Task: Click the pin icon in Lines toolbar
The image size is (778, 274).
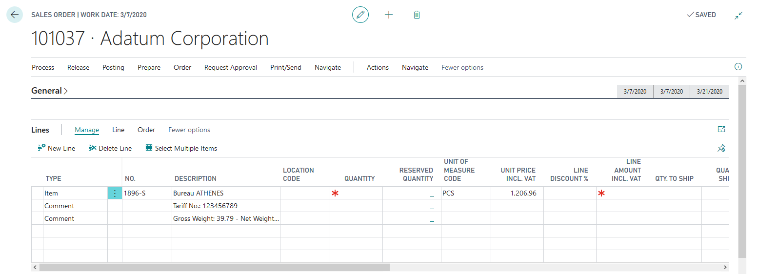Action: click(721, 148)
